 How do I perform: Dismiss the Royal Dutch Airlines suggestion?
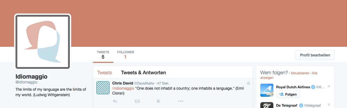[x=329, y=86]
